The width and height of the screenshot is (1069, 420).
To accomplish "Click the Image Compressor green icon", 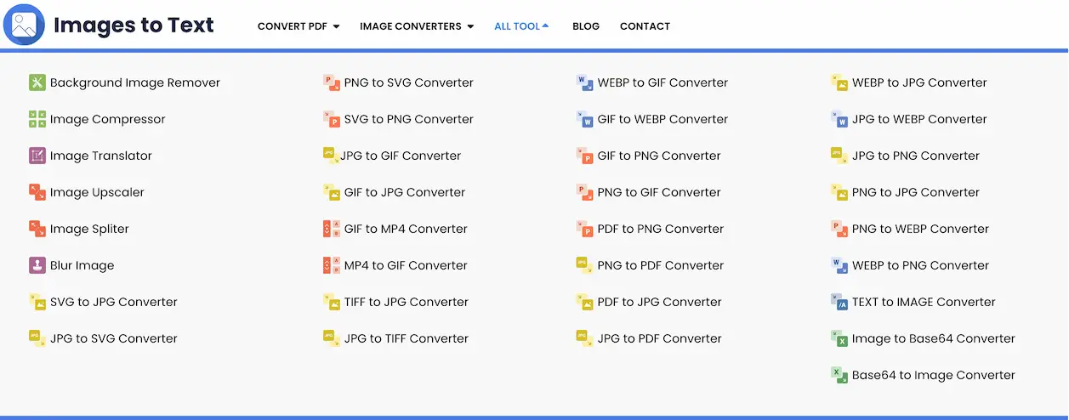I will pos(37,119).
